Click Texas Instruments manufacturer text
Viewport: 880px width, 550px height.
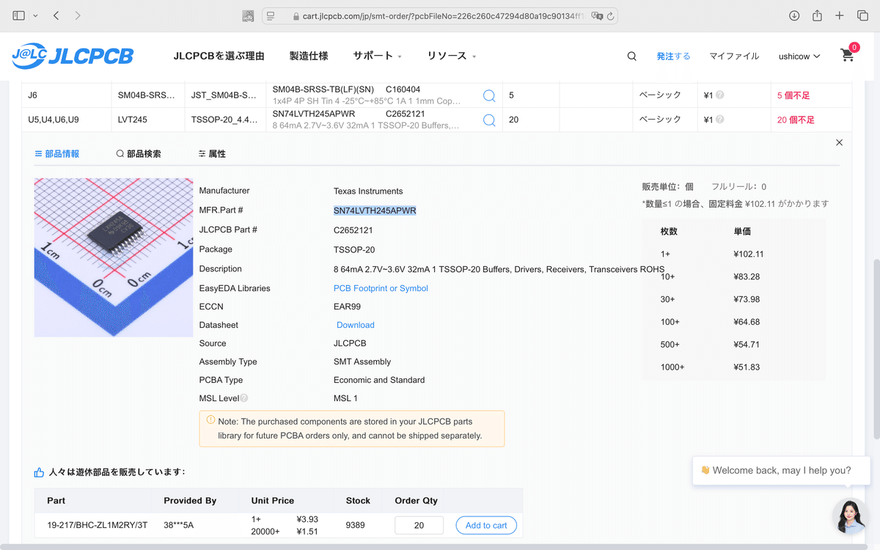368,191
